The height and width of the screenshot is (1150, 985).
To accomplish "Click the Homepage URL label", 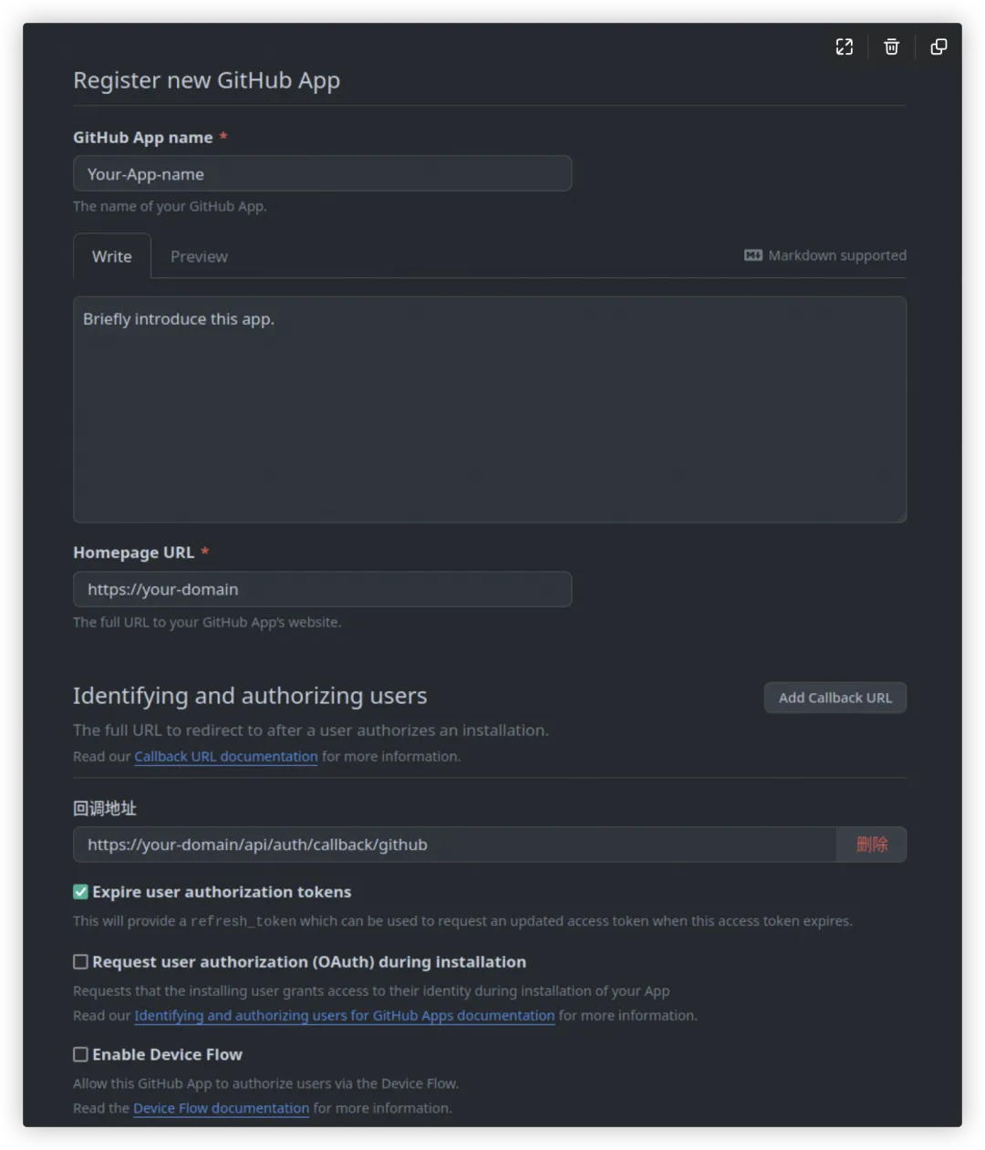I will [x=134, y=553].
